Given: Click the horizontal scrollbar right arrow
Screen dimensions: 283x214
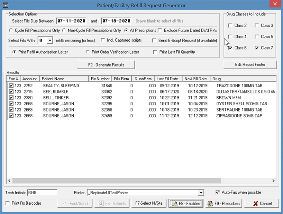Looking at the screenshot, I should [274, 181].
